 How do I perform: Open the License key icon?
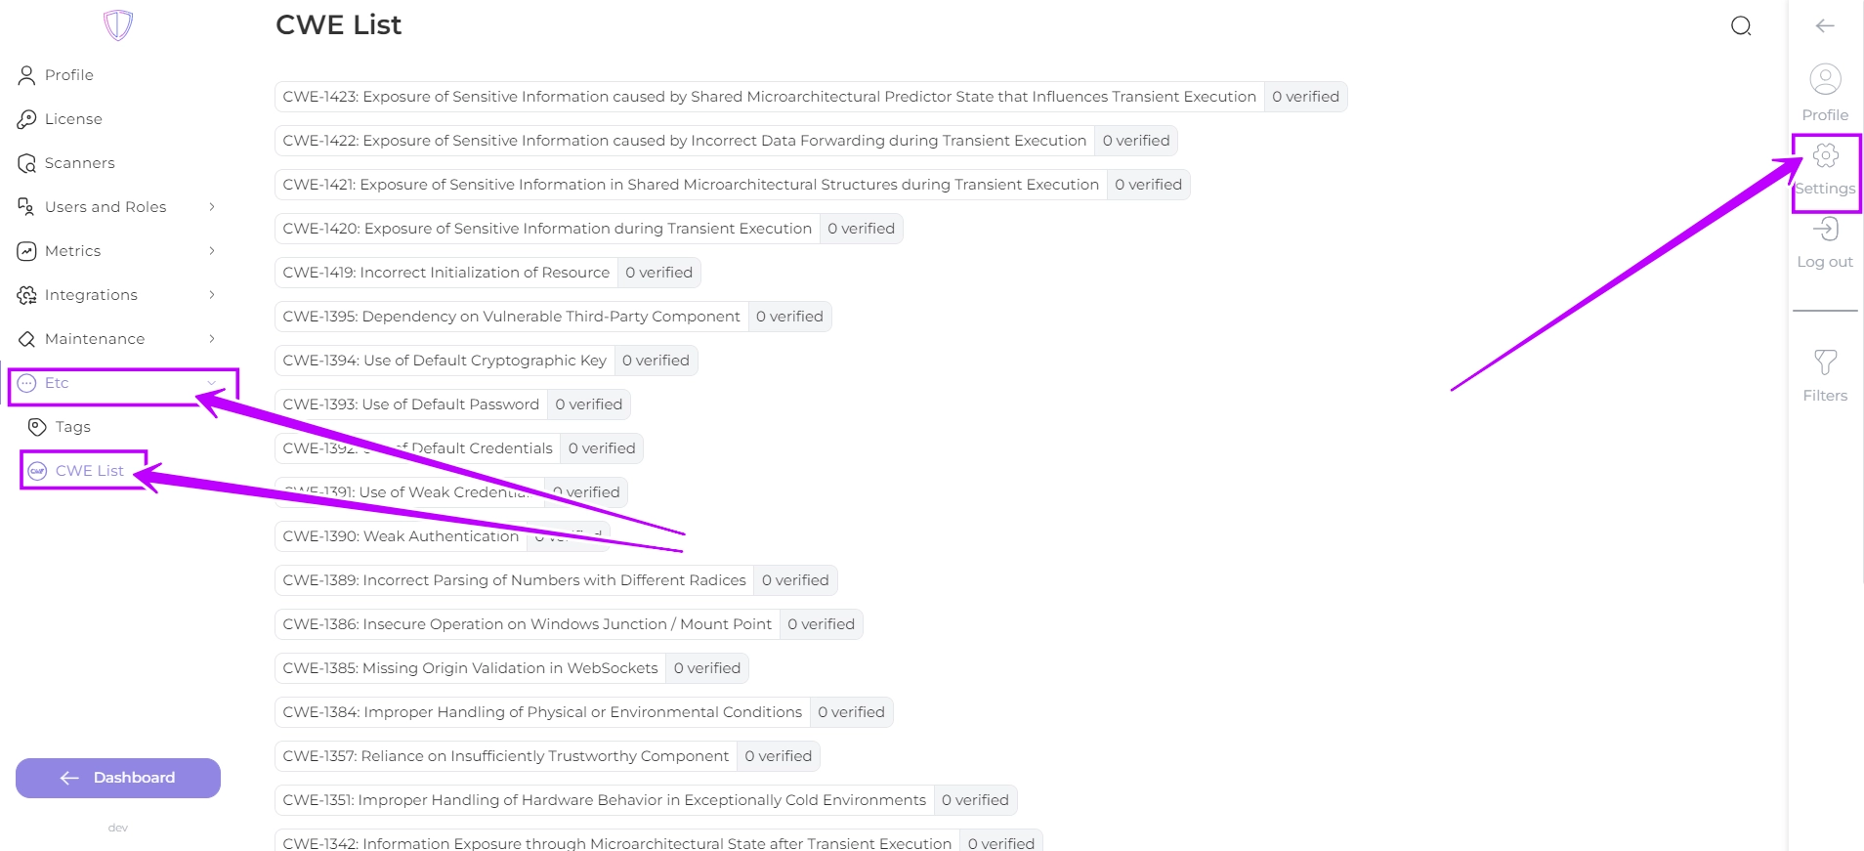(26, 119)
